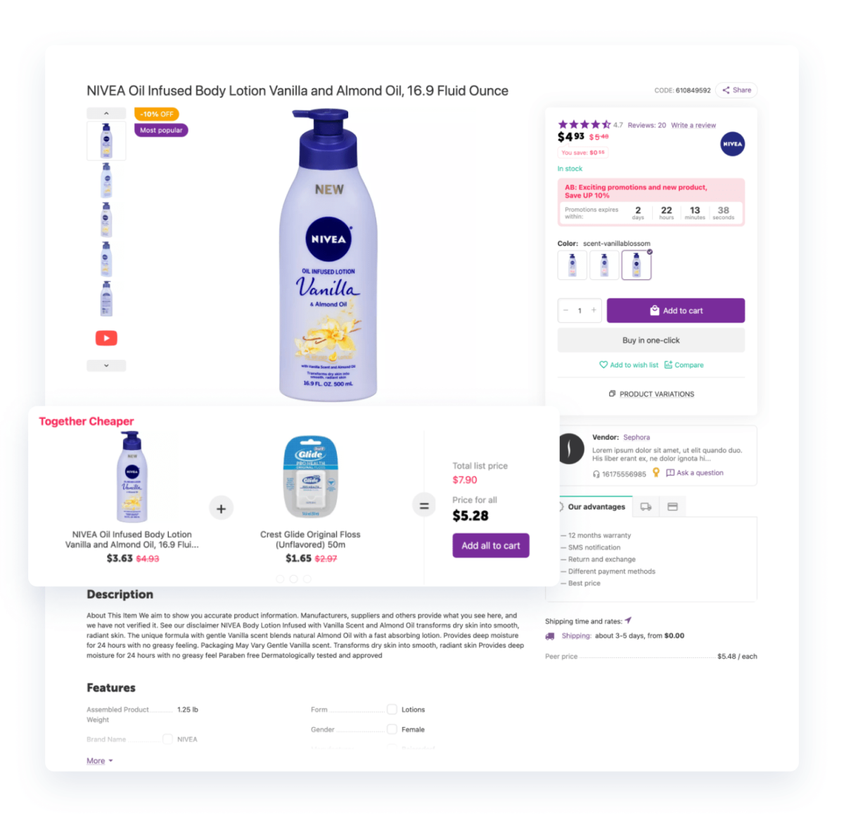Move thumbnail gallery up with chevron
Viewport: 844px width, 838px height.
106,113
